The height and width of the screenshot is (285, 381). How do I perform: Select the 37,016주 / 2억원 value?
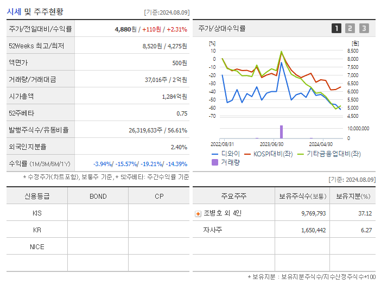pos(166,80)
